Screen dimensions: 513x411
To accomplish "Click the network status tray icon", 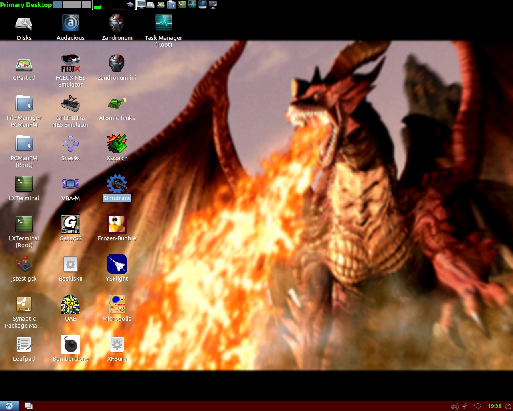I will 477,406.
